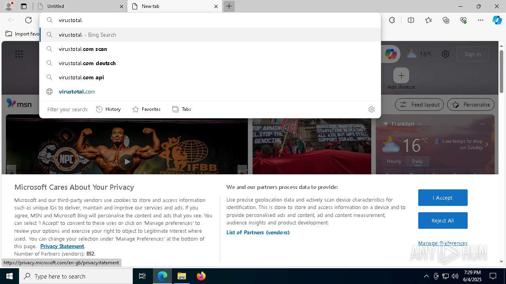Open List of Partners (vendors) link
The height and width of the screenshot is (284, 506).
pos(258,232)
